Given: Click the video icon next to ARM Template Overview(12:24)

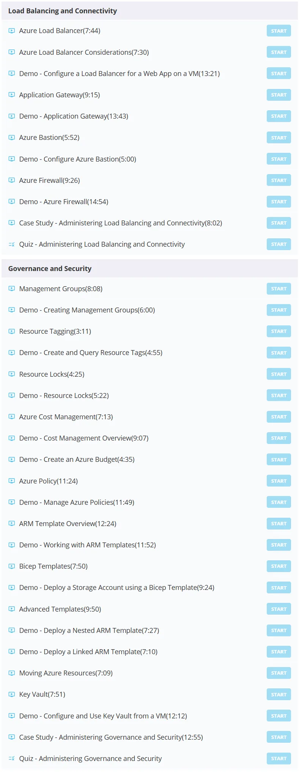Looking at the screenshot, I should point(12,523).
